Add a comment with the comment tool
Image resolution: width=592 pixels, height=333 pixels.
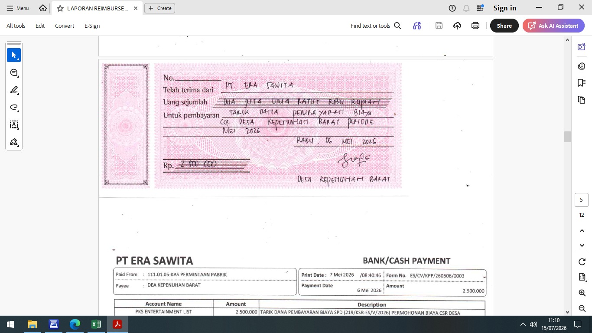tap(14, 72)
